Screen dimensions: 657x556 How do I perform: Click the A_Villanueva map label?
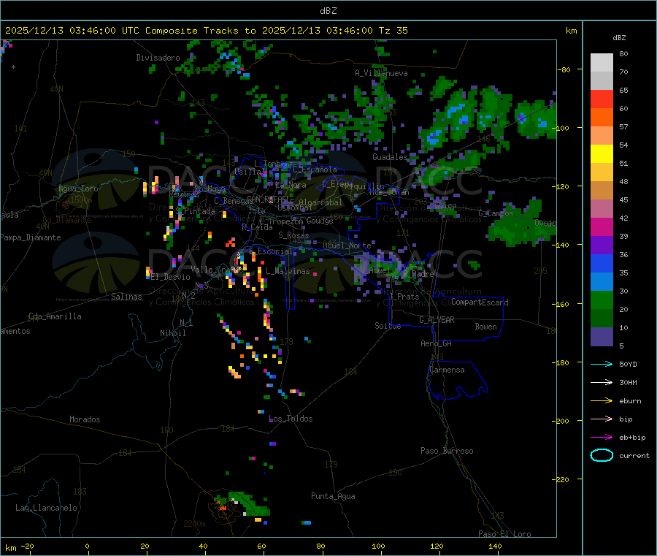(381, 73)
